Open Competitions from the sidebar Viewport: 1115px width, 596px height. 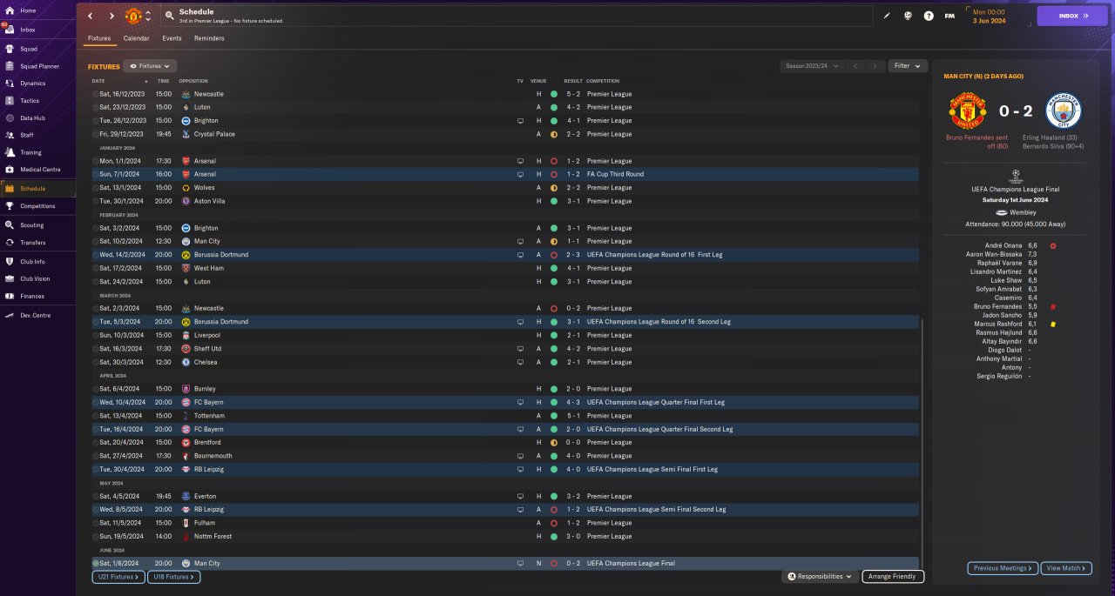pos(37,206)
